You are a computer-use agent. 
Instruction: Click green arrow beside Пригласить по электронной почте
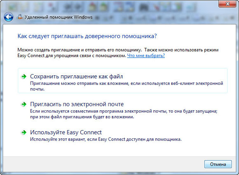tap(24, 104)
